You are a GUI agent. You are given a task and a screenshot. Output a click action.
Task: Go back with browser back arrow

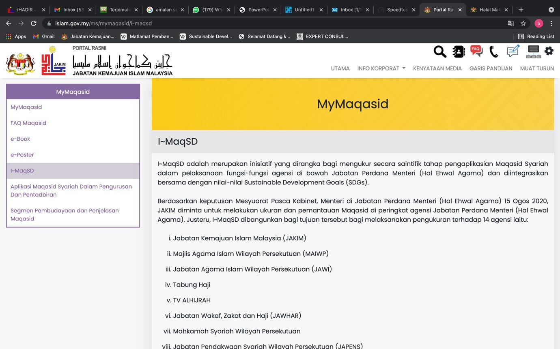(x=9, y=24)
